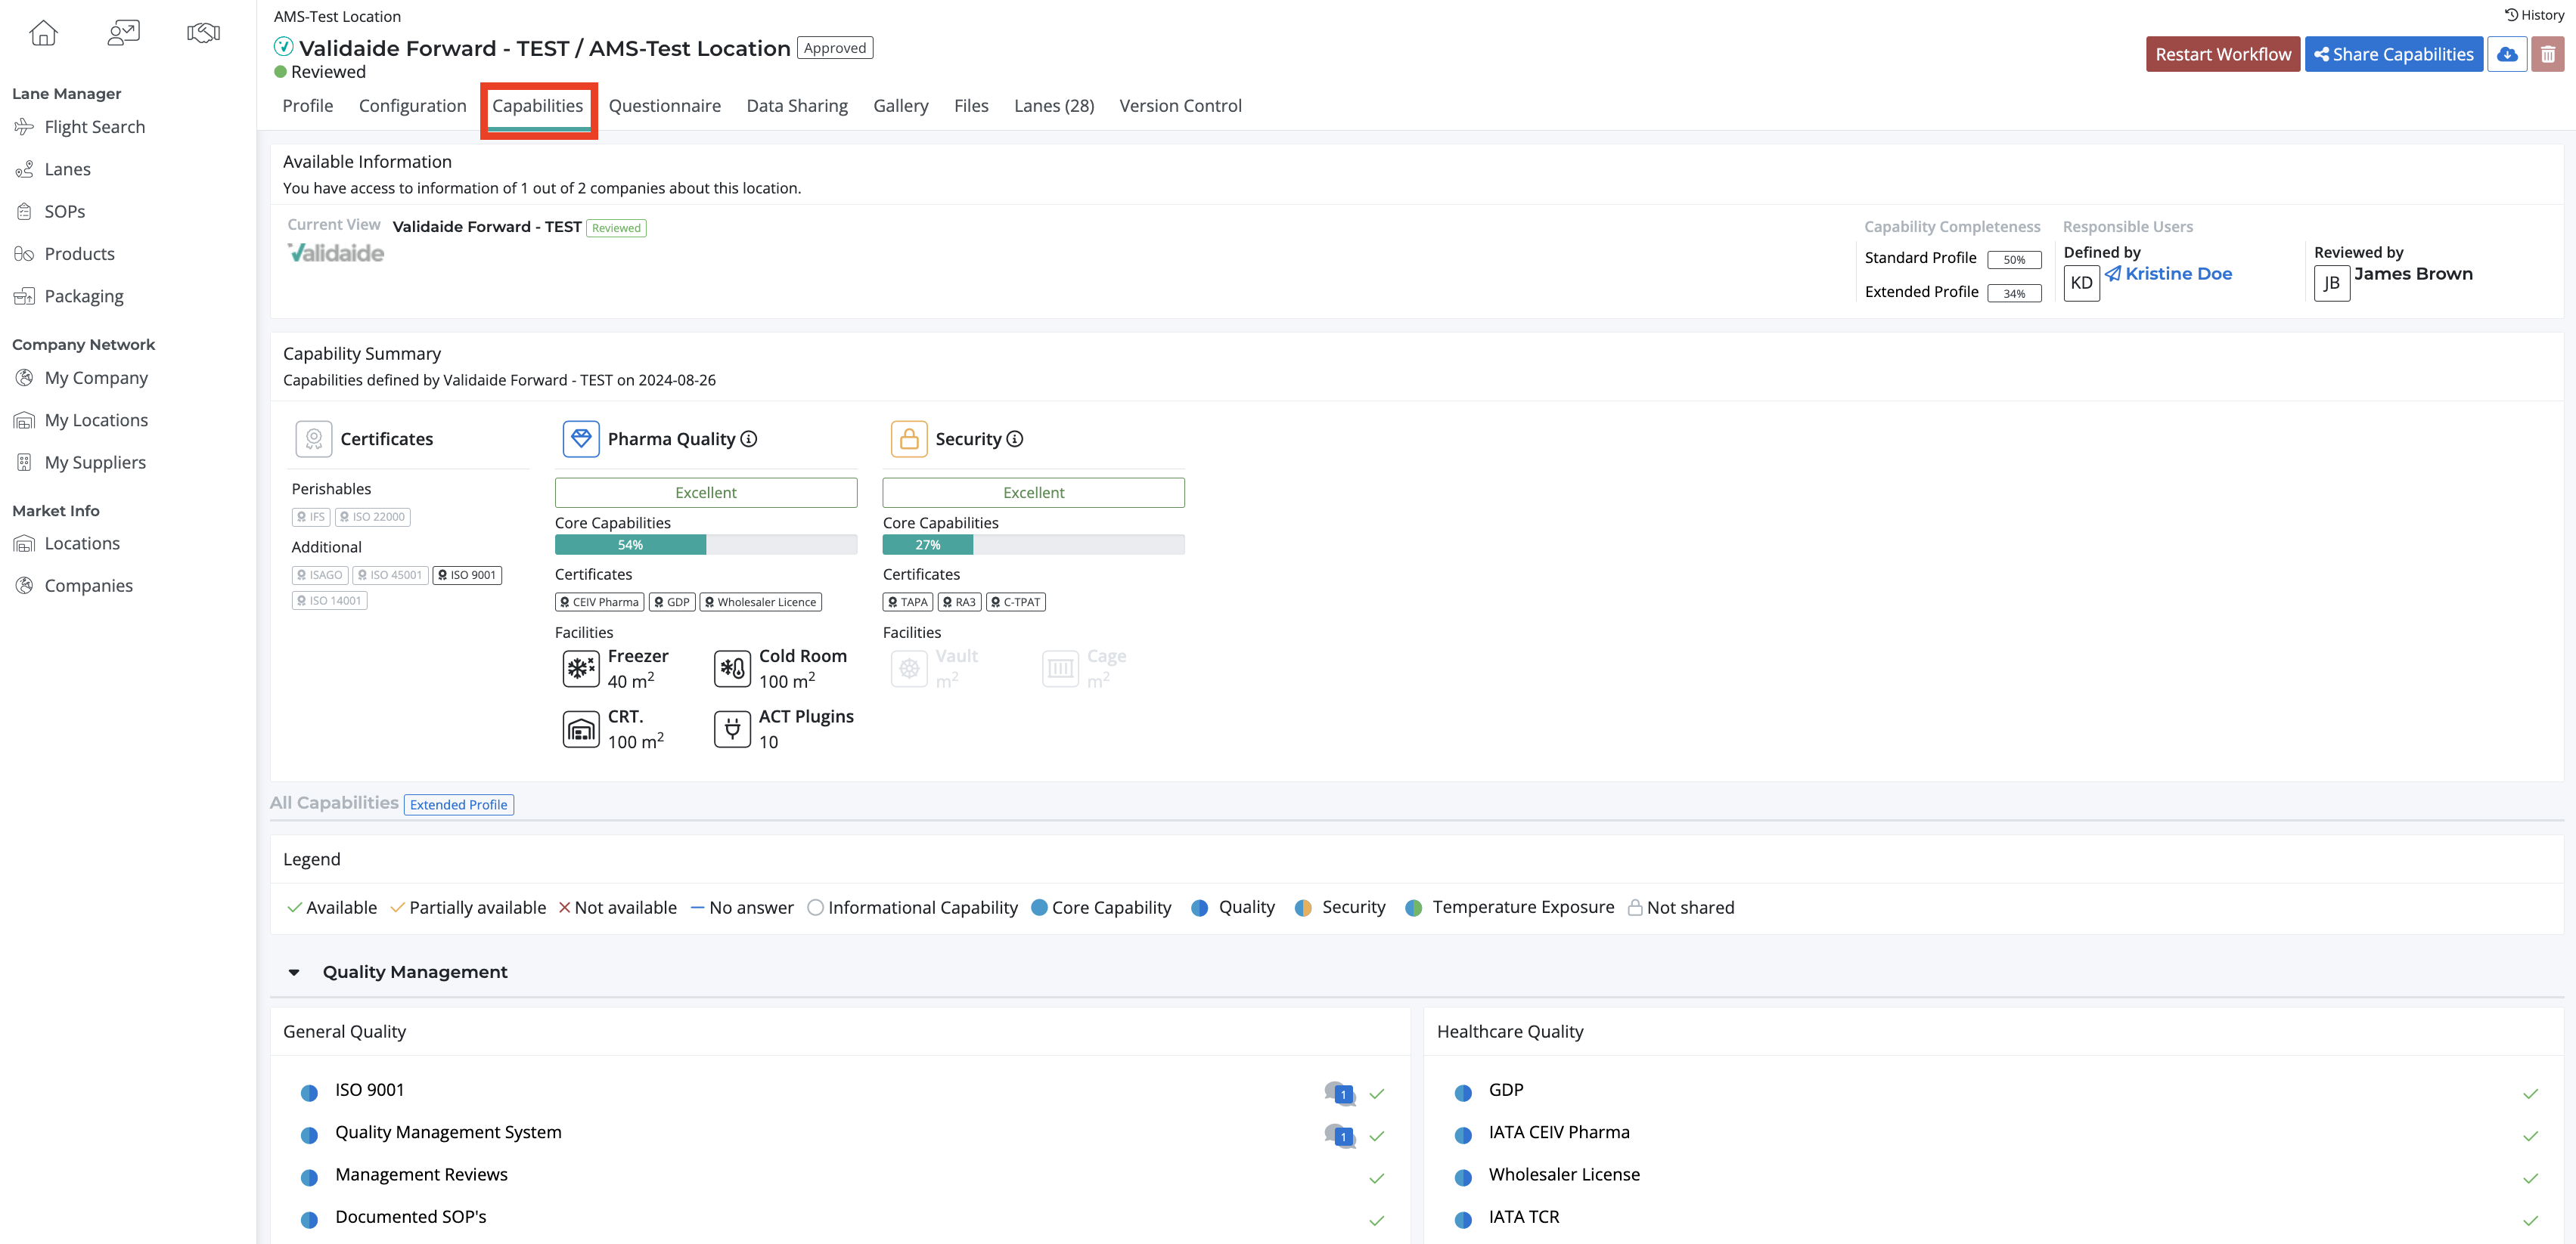Screen dimensions: 2576x1244
Task: Click the SOPs clipboard icon
Action: [24, 212]
